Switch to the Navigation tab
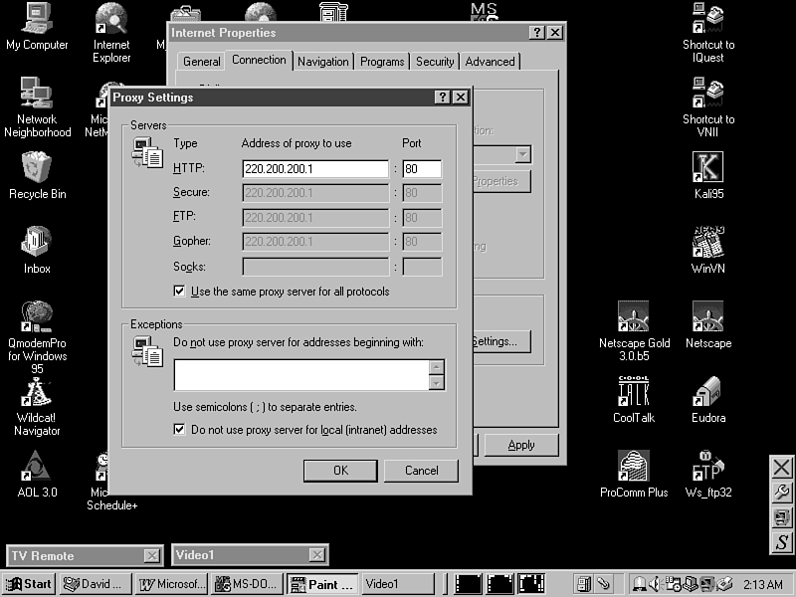 (322, 62)
